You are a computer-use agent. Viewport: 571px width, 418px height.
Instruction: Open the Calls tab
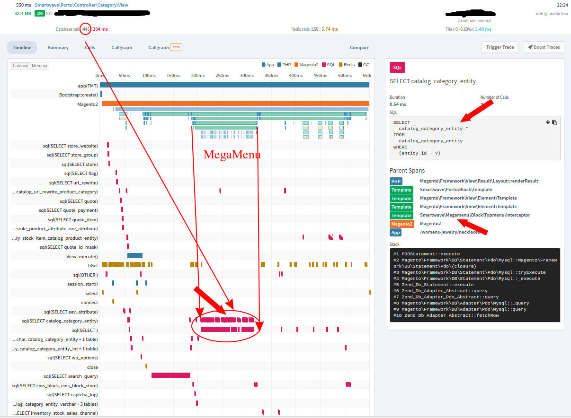coord(90,47)
